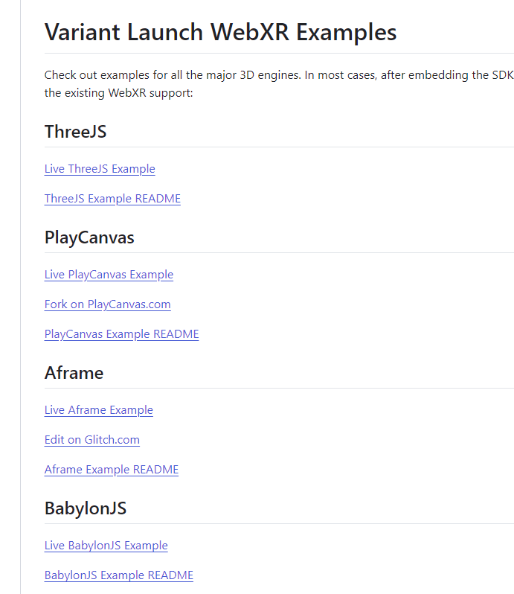Click the paragraph starting 'Check out examples'
The width and height of the screenshot is (514, 594).
[x=279, y=83]
